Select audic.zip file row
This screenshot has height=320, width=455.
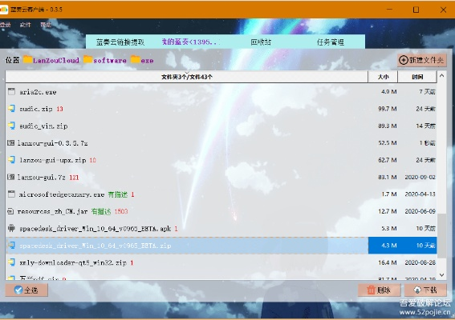click(221, 109)
